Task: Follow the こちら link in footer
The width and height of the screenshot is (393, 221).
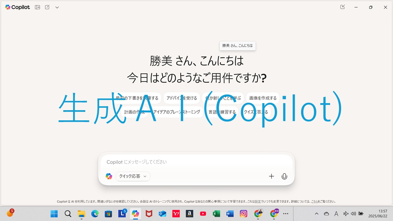Action: (314, 202)
